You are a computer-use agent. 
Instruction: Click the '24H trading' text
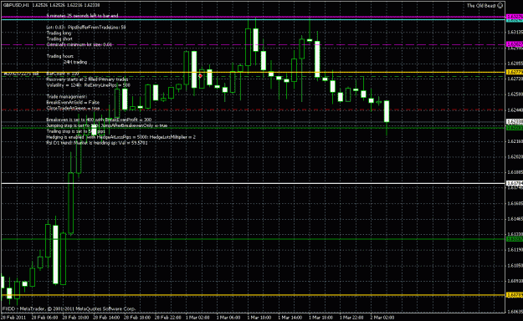tap(75, 62)
